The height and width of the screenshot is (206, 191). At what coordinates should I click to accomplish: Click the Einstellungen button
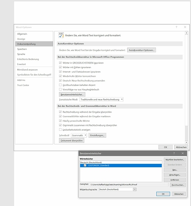coord(97,135)
